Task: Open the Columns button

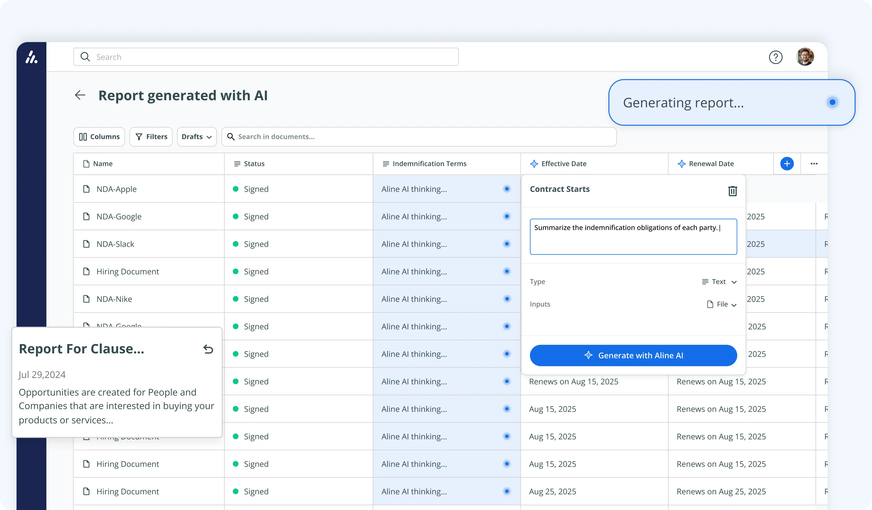Action: coord(99,137)
